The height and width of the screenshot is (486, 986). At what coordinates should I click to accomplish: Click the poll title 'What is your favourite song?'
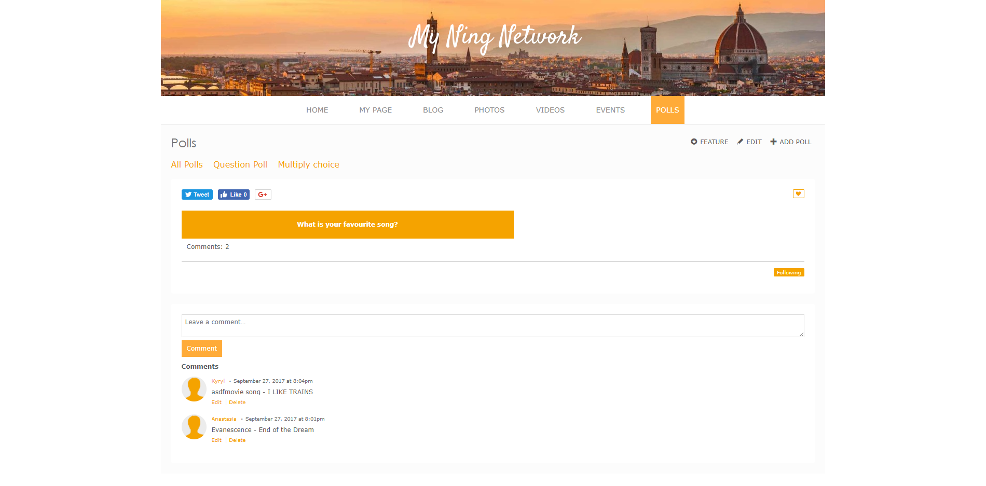[348, 225]
